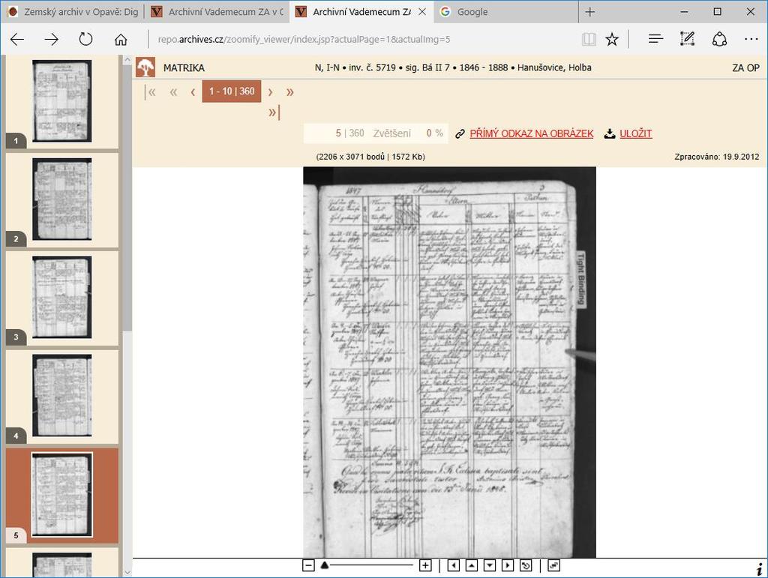Select thumbnail page 1
Screen dimensions: 768x578
click(x=61, y=101)
